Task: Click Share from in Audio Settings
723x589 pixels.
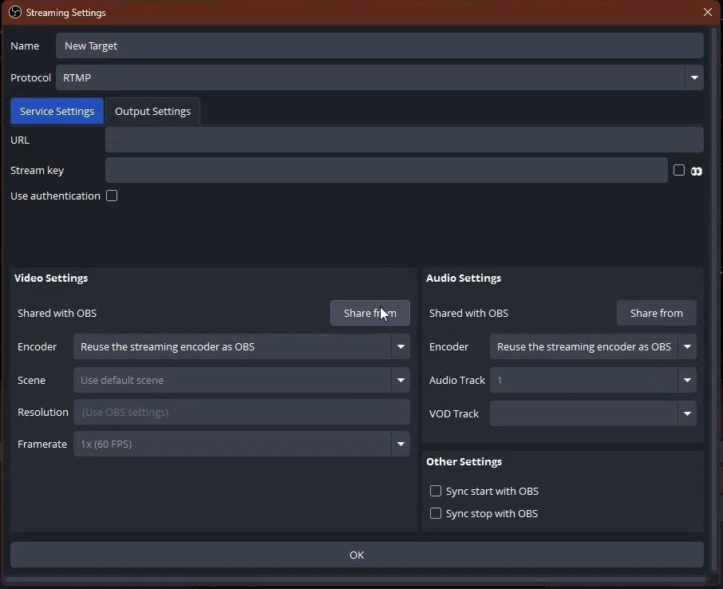Action: [x=656, y=313]
